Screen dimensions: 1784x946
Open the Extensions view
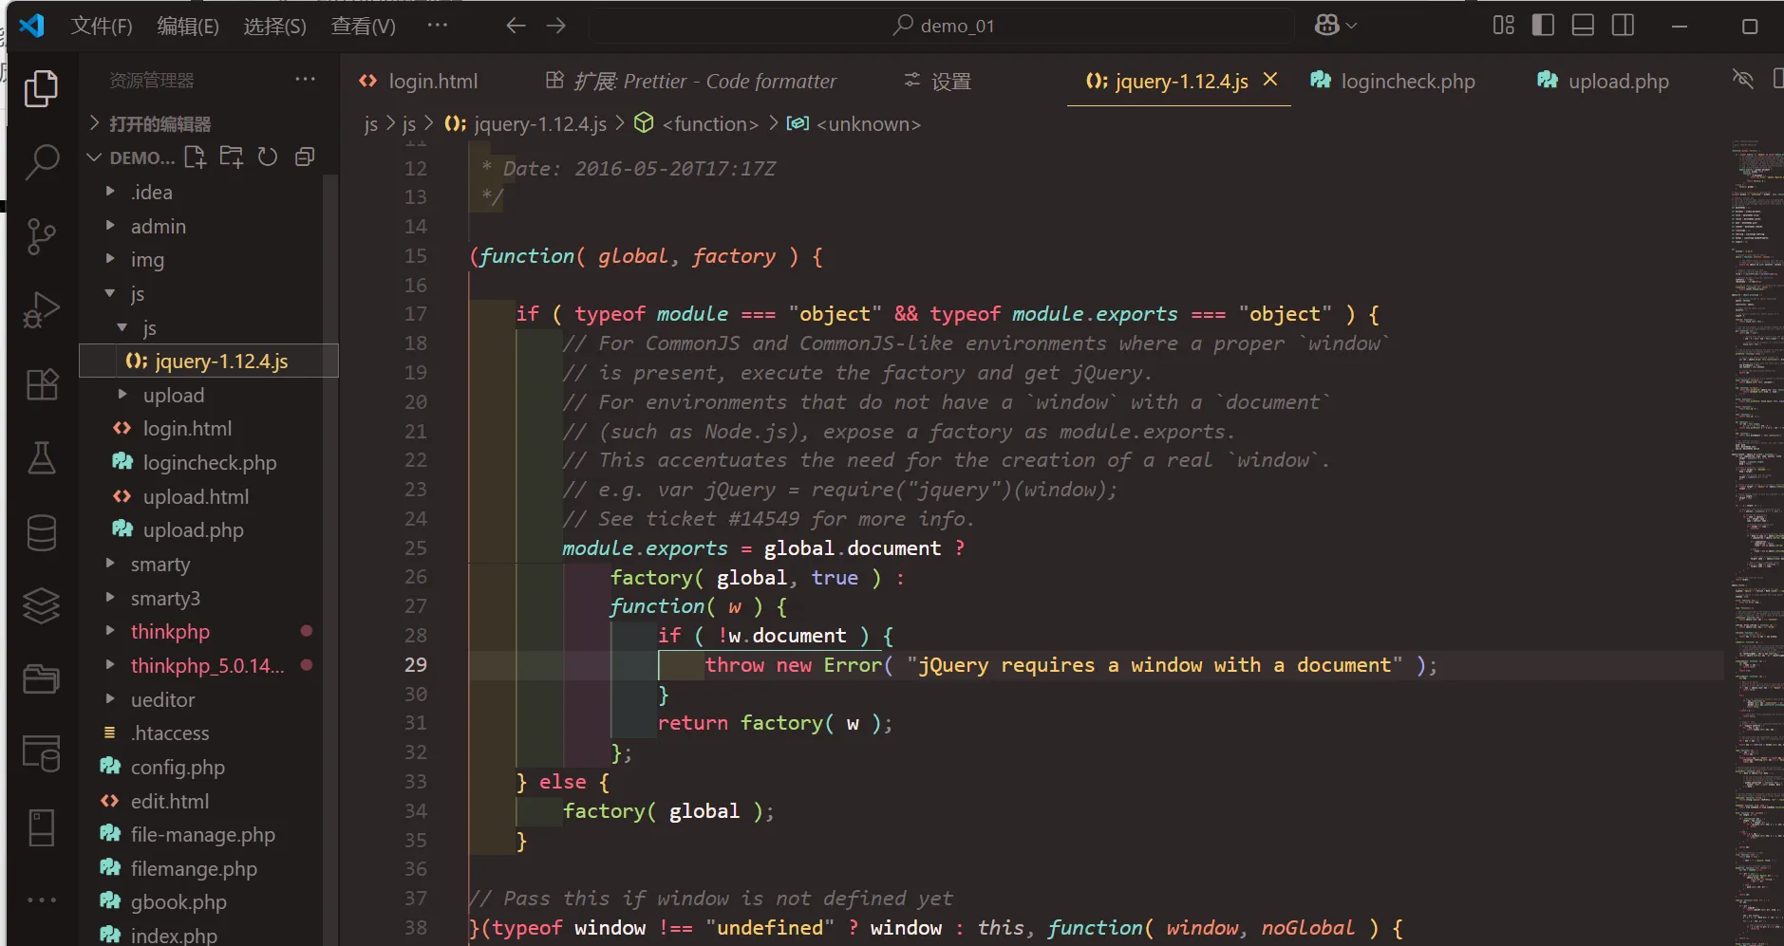click(x=41, y=384)
